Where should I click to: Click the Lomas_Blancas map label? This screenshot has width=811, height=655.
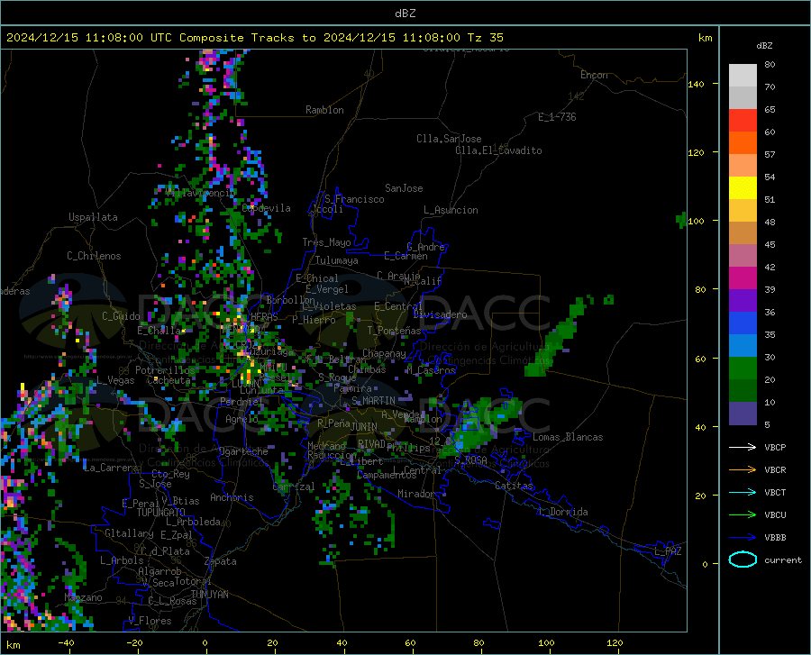click(x=568, y=437)
